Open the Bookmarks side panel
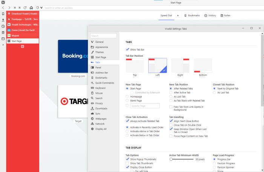Screen dimensions: 264x172 click(3, 14)
